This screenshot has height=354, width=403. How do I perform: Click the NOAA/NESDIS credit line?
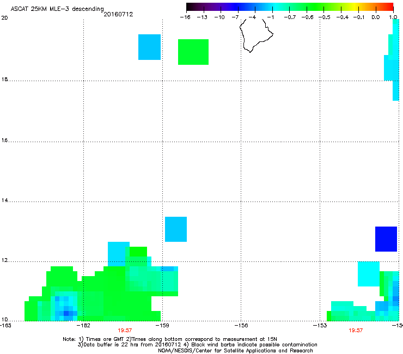pyautogui.click(x=235, y=351)
